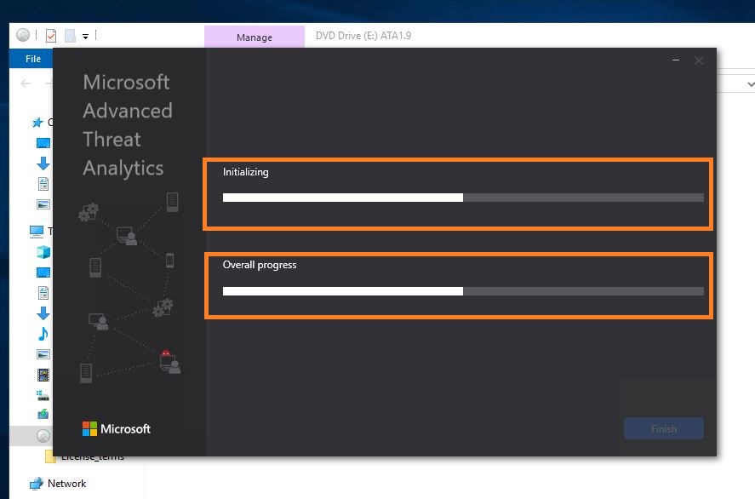The width and height of the screenshot is (755, 499).
Task: Click the Initializing status label
Action: [246, 172]
